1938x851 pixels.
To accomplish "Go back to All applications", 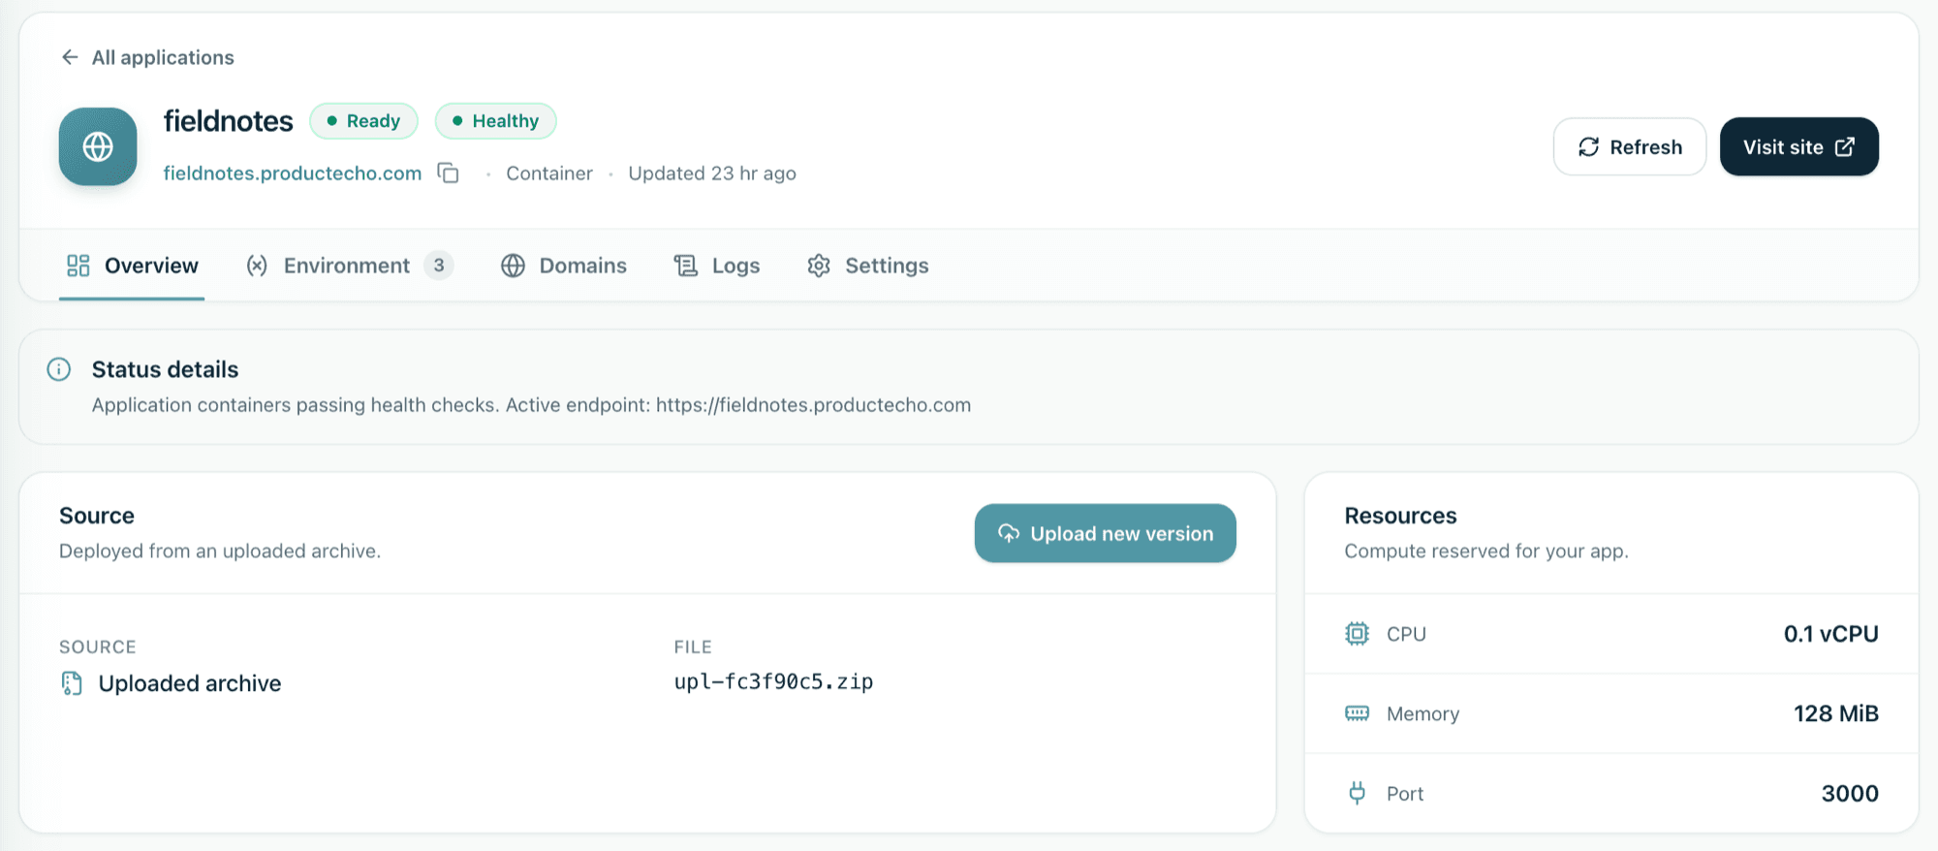I will point(147,57).
